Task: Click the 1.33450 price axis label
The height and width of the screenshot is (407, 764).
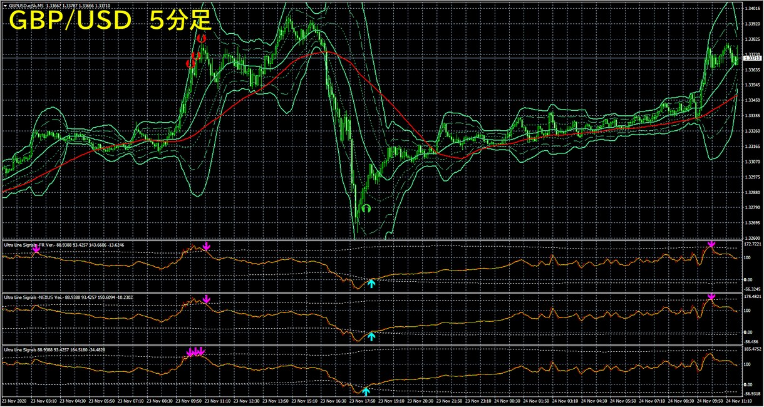Action: [753, 100]
